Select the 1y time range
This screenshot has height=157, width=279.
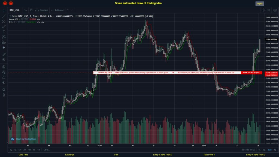[15, 150]
